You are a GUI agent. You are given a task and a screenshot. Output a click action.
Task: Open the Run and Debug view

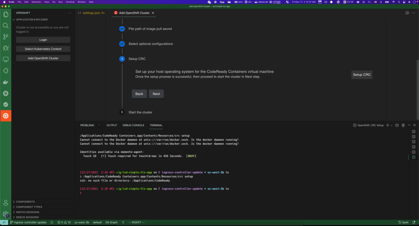[6, 48]
